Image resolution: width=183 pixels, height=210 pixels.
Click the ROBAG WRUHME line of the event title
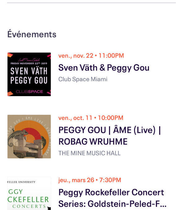coord(93,142)
